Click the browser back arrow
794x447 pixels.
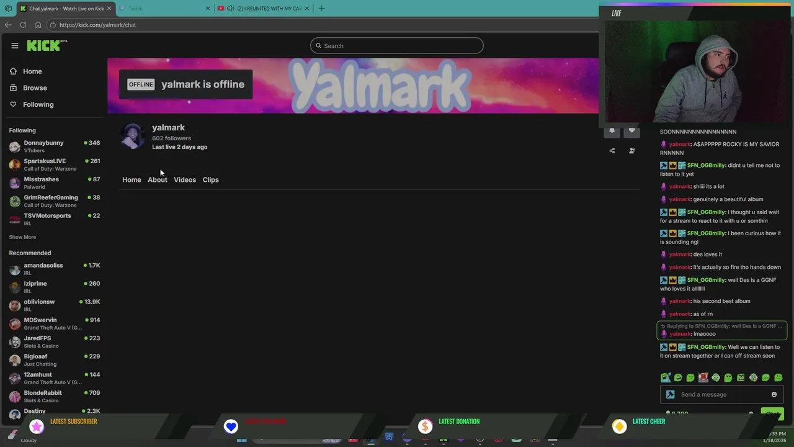tap(8, 25)
